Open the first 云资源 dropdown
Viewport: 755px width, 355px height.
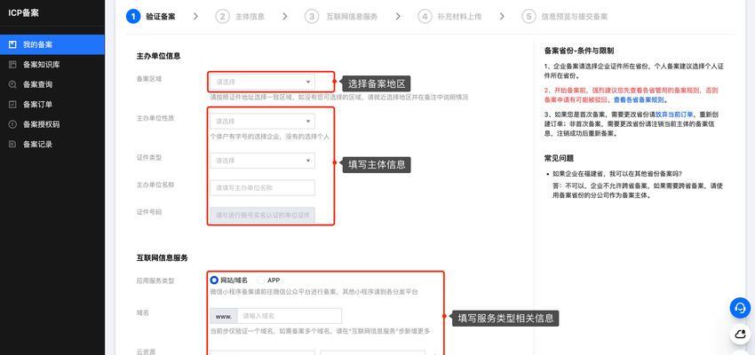click(262, 352)
